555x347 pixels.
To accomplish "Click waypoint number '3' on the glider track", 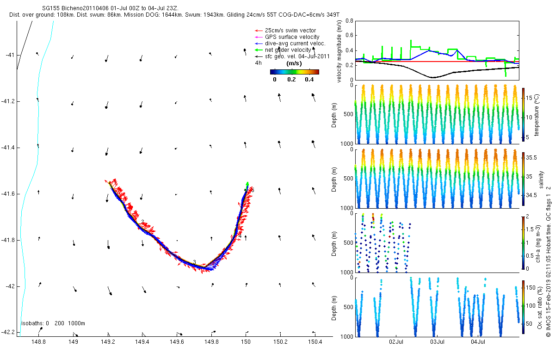I will point(195,262).
